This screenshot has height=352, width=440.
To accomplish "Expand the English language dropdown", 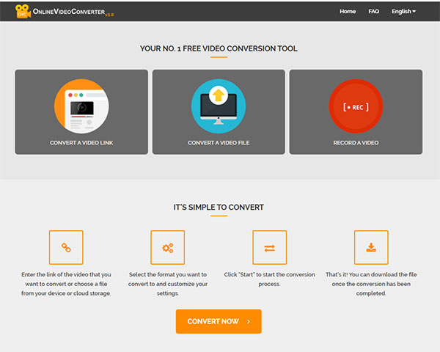I will tap(403, 11).
